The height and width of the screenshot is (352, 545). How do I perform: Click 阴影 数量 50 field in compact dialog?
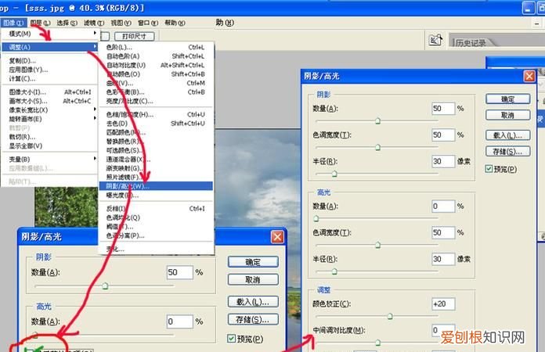(179, 272)
